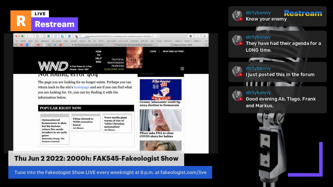Open 'China elected to WHO executive board' article

pos(83,122)
